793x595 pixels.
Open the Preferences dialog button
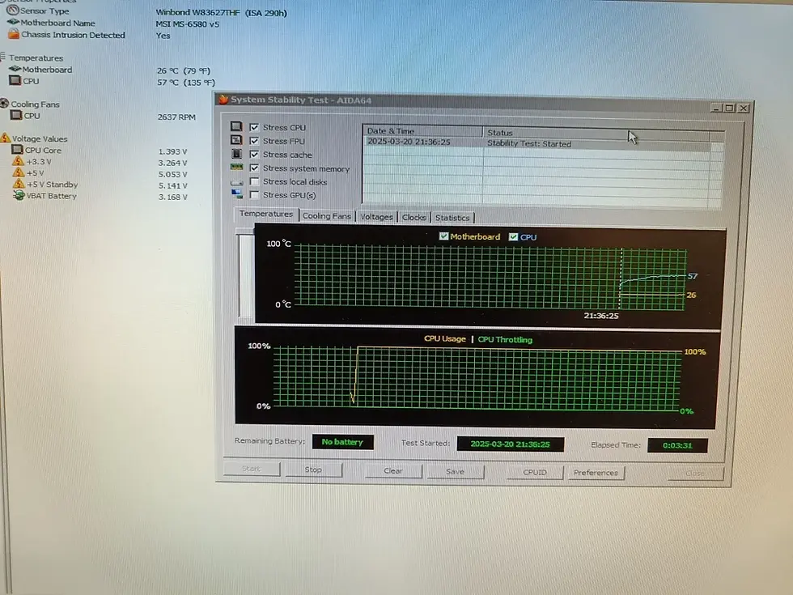[x=596, y=473]
